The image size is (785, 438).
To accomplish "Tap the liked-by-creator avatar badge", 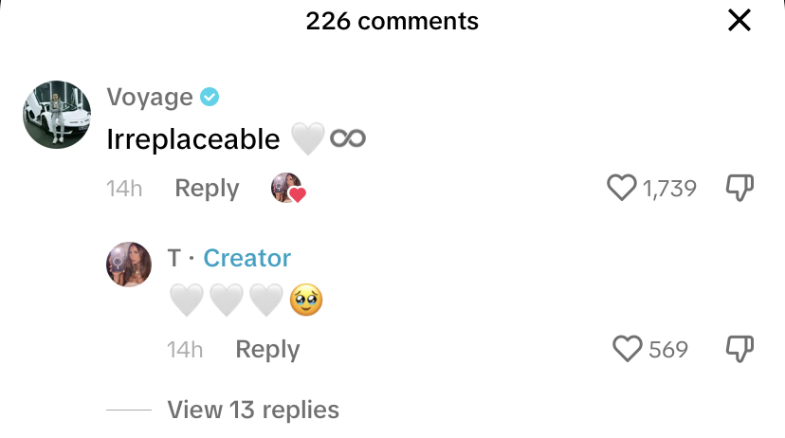I will [x=288, y=188].
